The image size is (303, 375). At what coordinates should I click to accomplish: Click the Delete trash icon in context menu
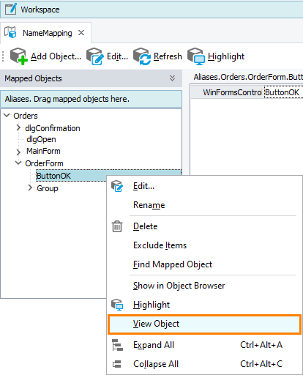[117, 226]
